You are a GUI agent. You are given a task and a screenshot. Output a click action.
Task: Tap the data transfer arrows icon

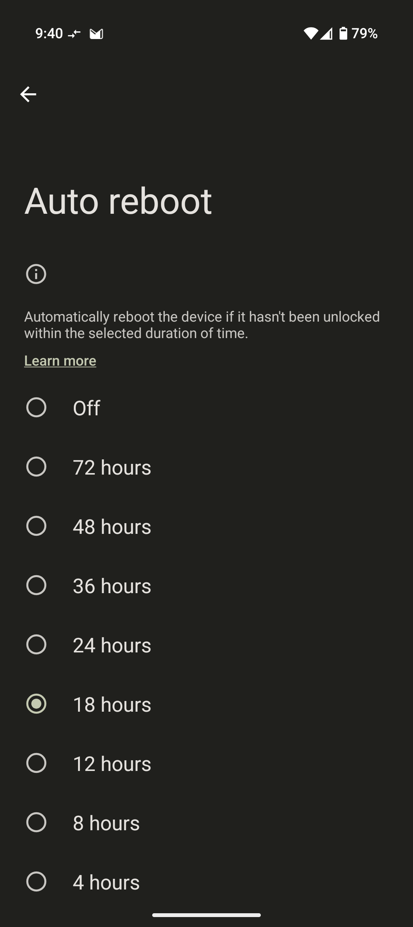pyautogui.click(x=74, y=34)
